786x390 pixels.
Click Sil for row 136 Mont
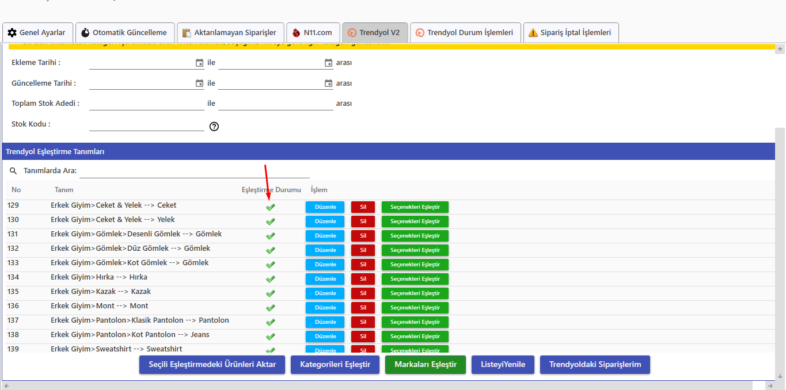(x=363, y=308)
